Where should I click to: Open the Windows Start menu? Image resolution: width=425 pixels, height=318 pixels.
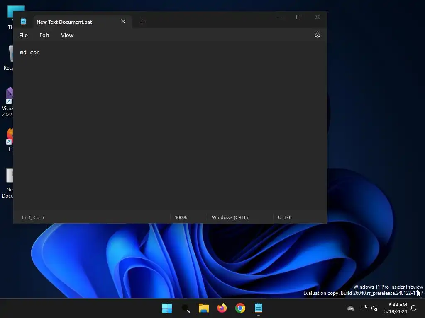pos(167,308)
